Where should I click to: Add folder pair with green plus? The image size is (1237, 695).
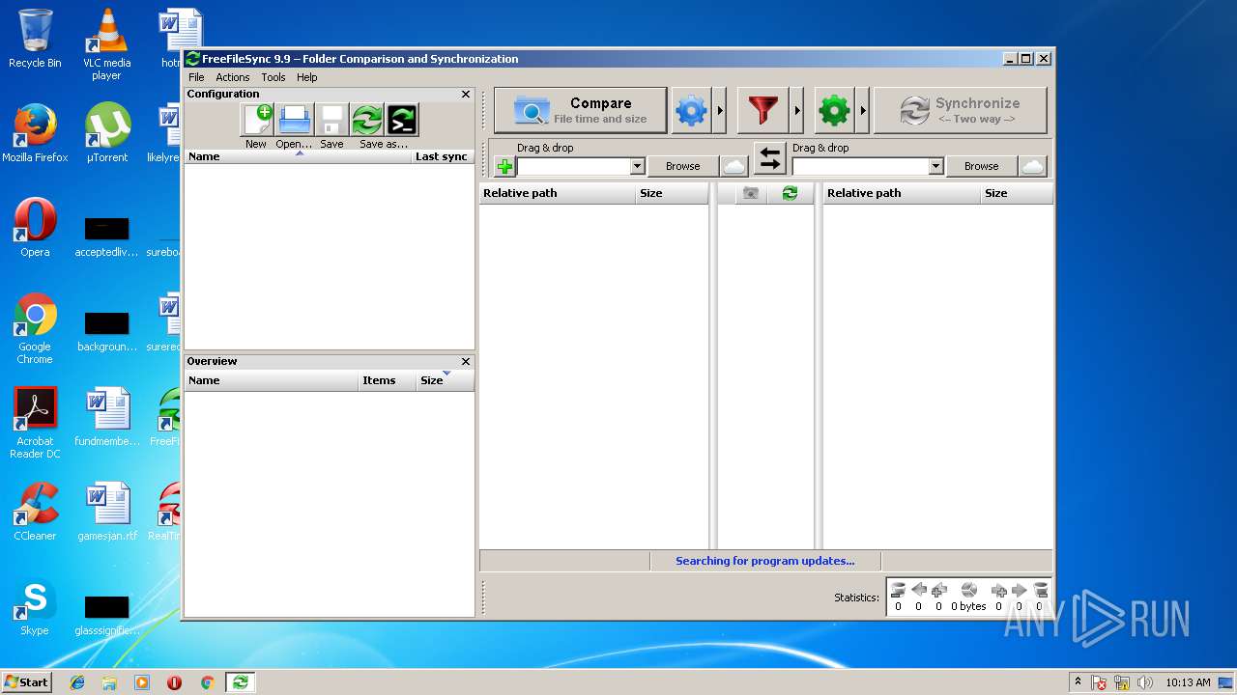[x=504, y=167]
